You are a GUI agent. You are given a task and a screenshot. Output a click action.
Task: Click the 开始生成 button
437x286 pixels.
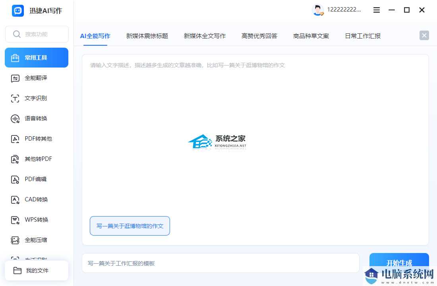pos(399,263)
